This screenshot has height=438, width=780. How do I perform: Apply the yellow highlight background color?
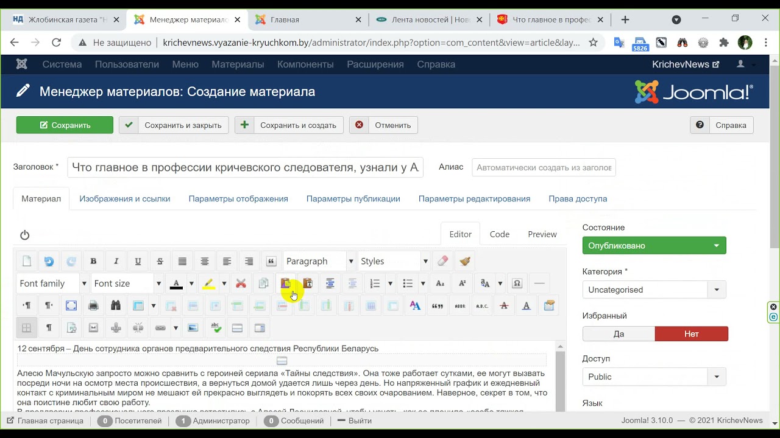(x=208, y=283)
